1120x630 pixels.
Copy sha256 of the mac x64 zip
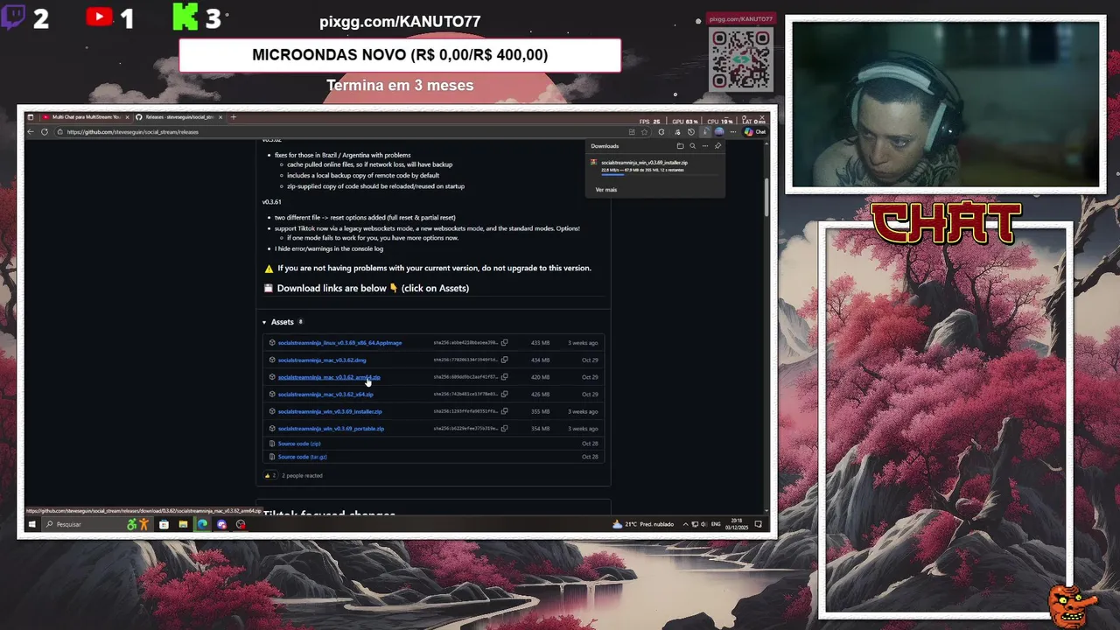click(504, 395)
